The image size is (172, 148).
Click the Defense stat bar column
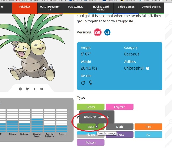(x=25, y=121)
